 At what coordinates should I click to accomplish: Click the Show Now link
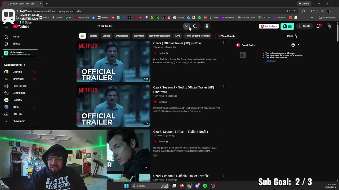pos(270,61)
